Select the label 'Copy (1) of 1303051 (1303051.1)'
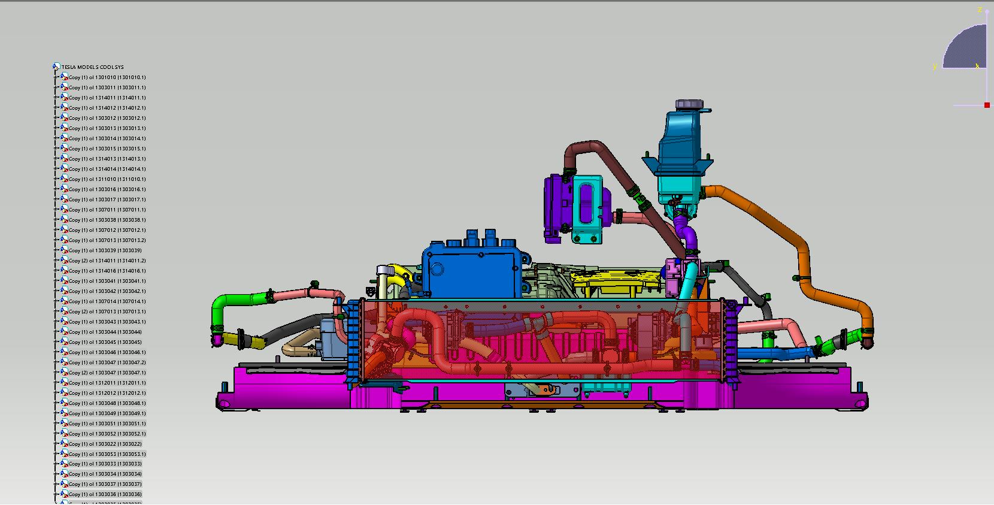 pos(107,424)
